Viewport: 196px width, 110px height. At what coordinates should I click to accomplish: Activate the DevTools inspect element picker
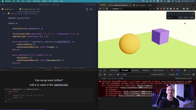pos(100,70)
